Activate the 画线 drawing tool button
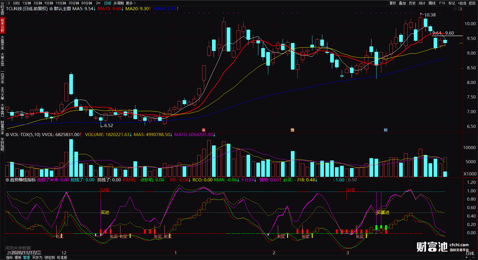 pos(432,3)
